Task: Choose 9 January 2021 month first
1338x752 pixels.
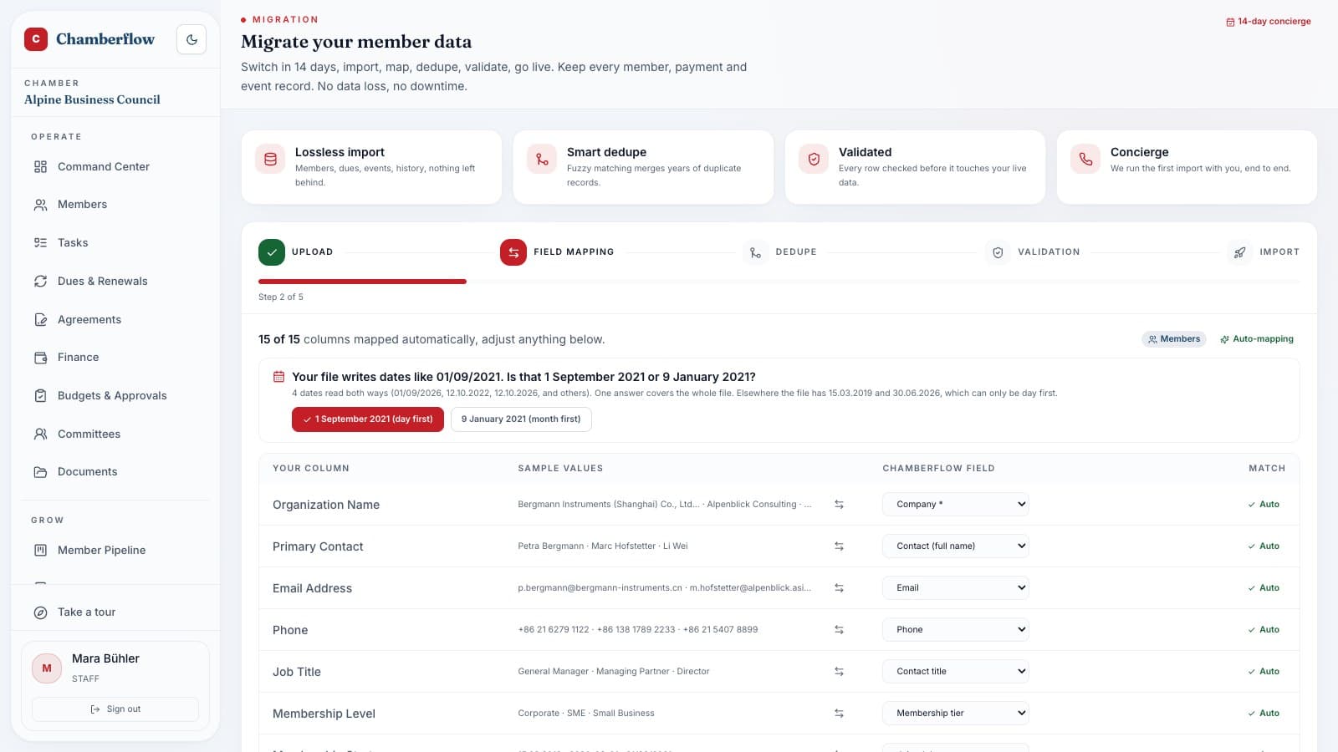Action: [x=521, y=419]
